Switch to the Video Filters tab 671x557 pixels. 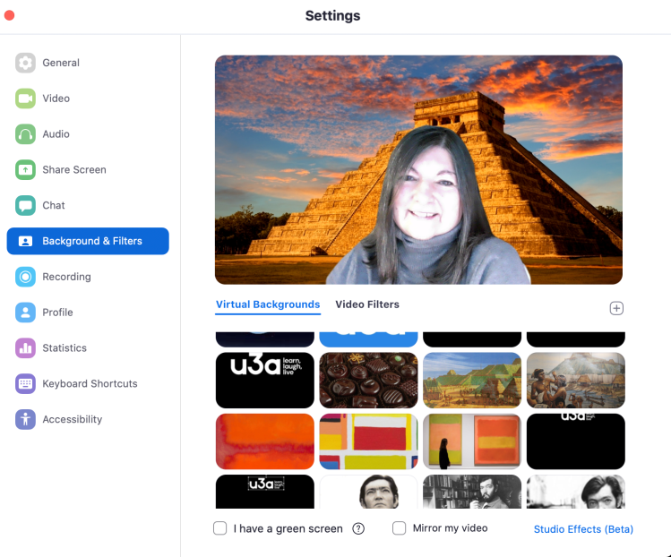tap(367, 304)
